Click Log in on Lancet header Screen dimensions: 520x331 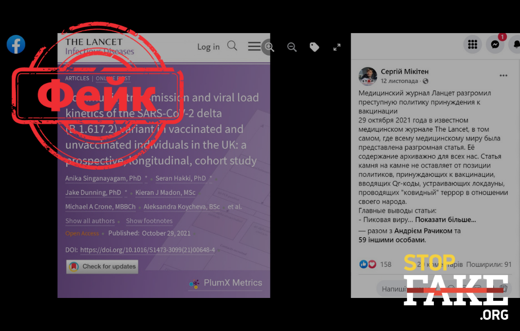pyautogui.click(x=208, y=47)
